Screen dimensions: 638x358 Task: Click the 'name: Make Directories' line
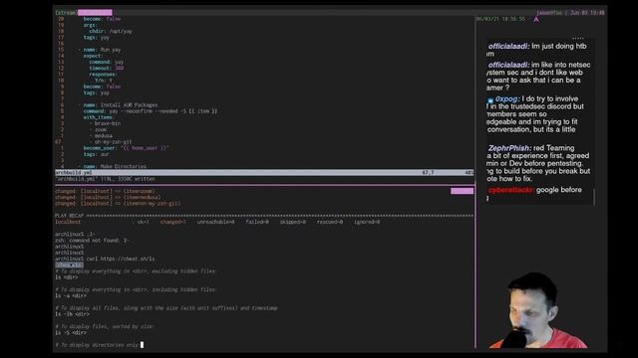[112, 166]
